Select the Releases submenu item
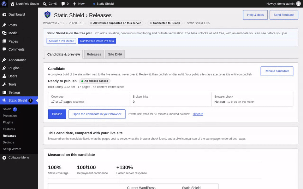Screen dimensions: 303x189 point(9,136)
